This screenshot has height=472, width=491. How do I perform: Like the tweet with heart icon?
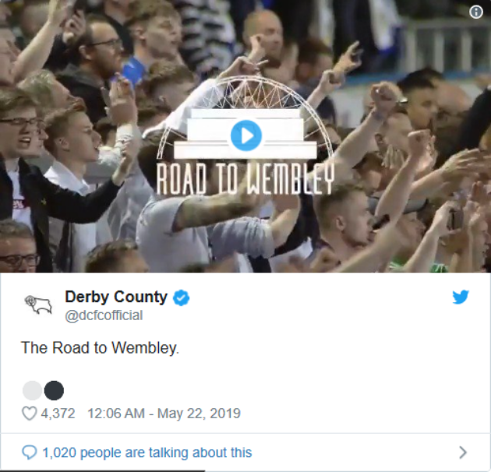pyautogui.click(x=30, y=413)
